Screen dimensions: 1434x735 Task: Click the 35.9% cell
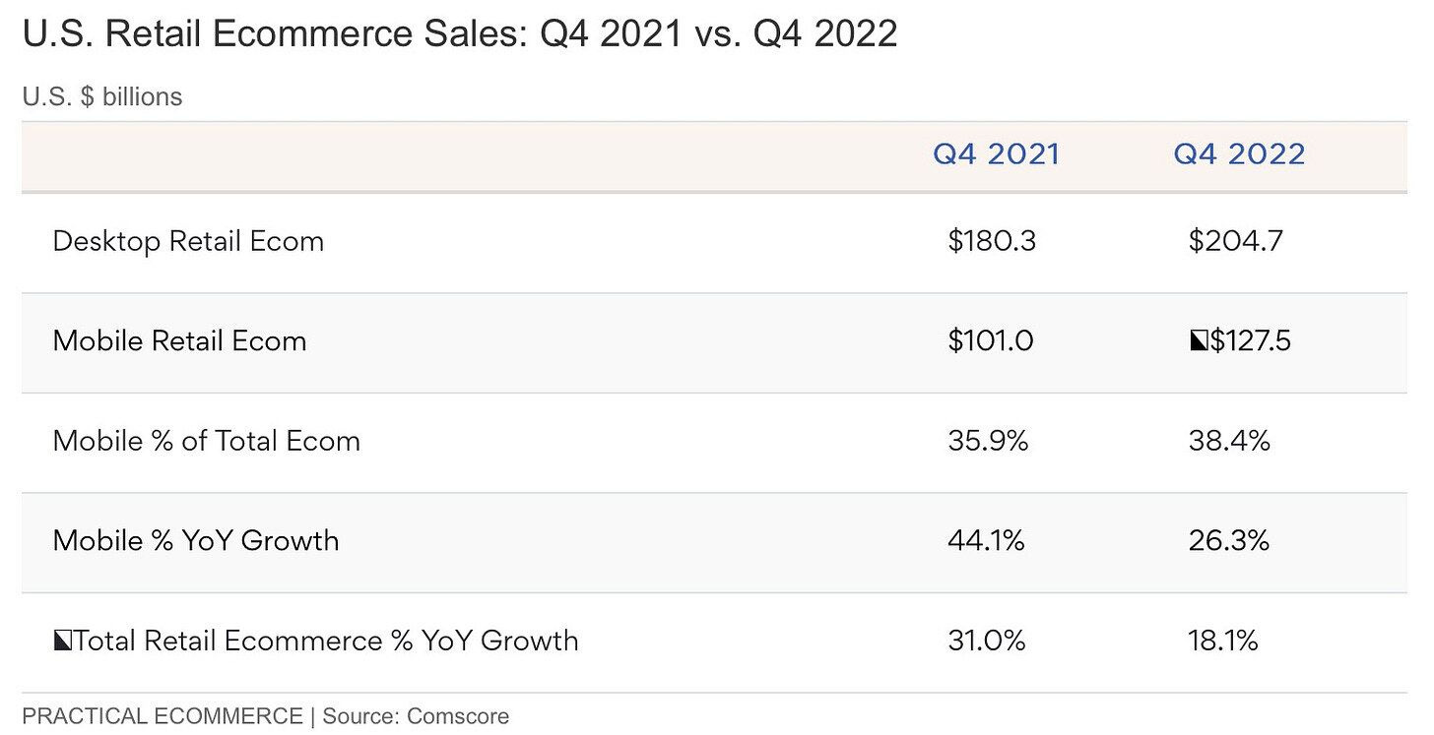(x=988, y=441)
